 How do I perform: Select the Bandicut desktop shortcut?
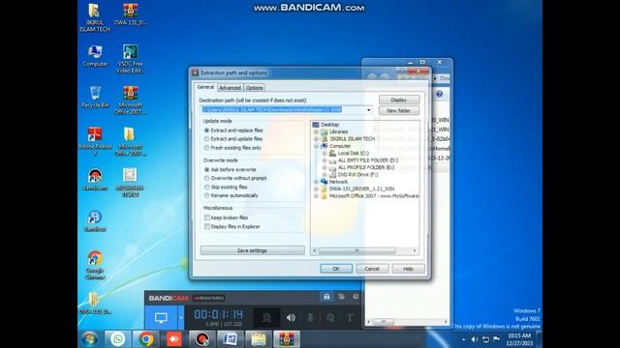click(95, 221)
